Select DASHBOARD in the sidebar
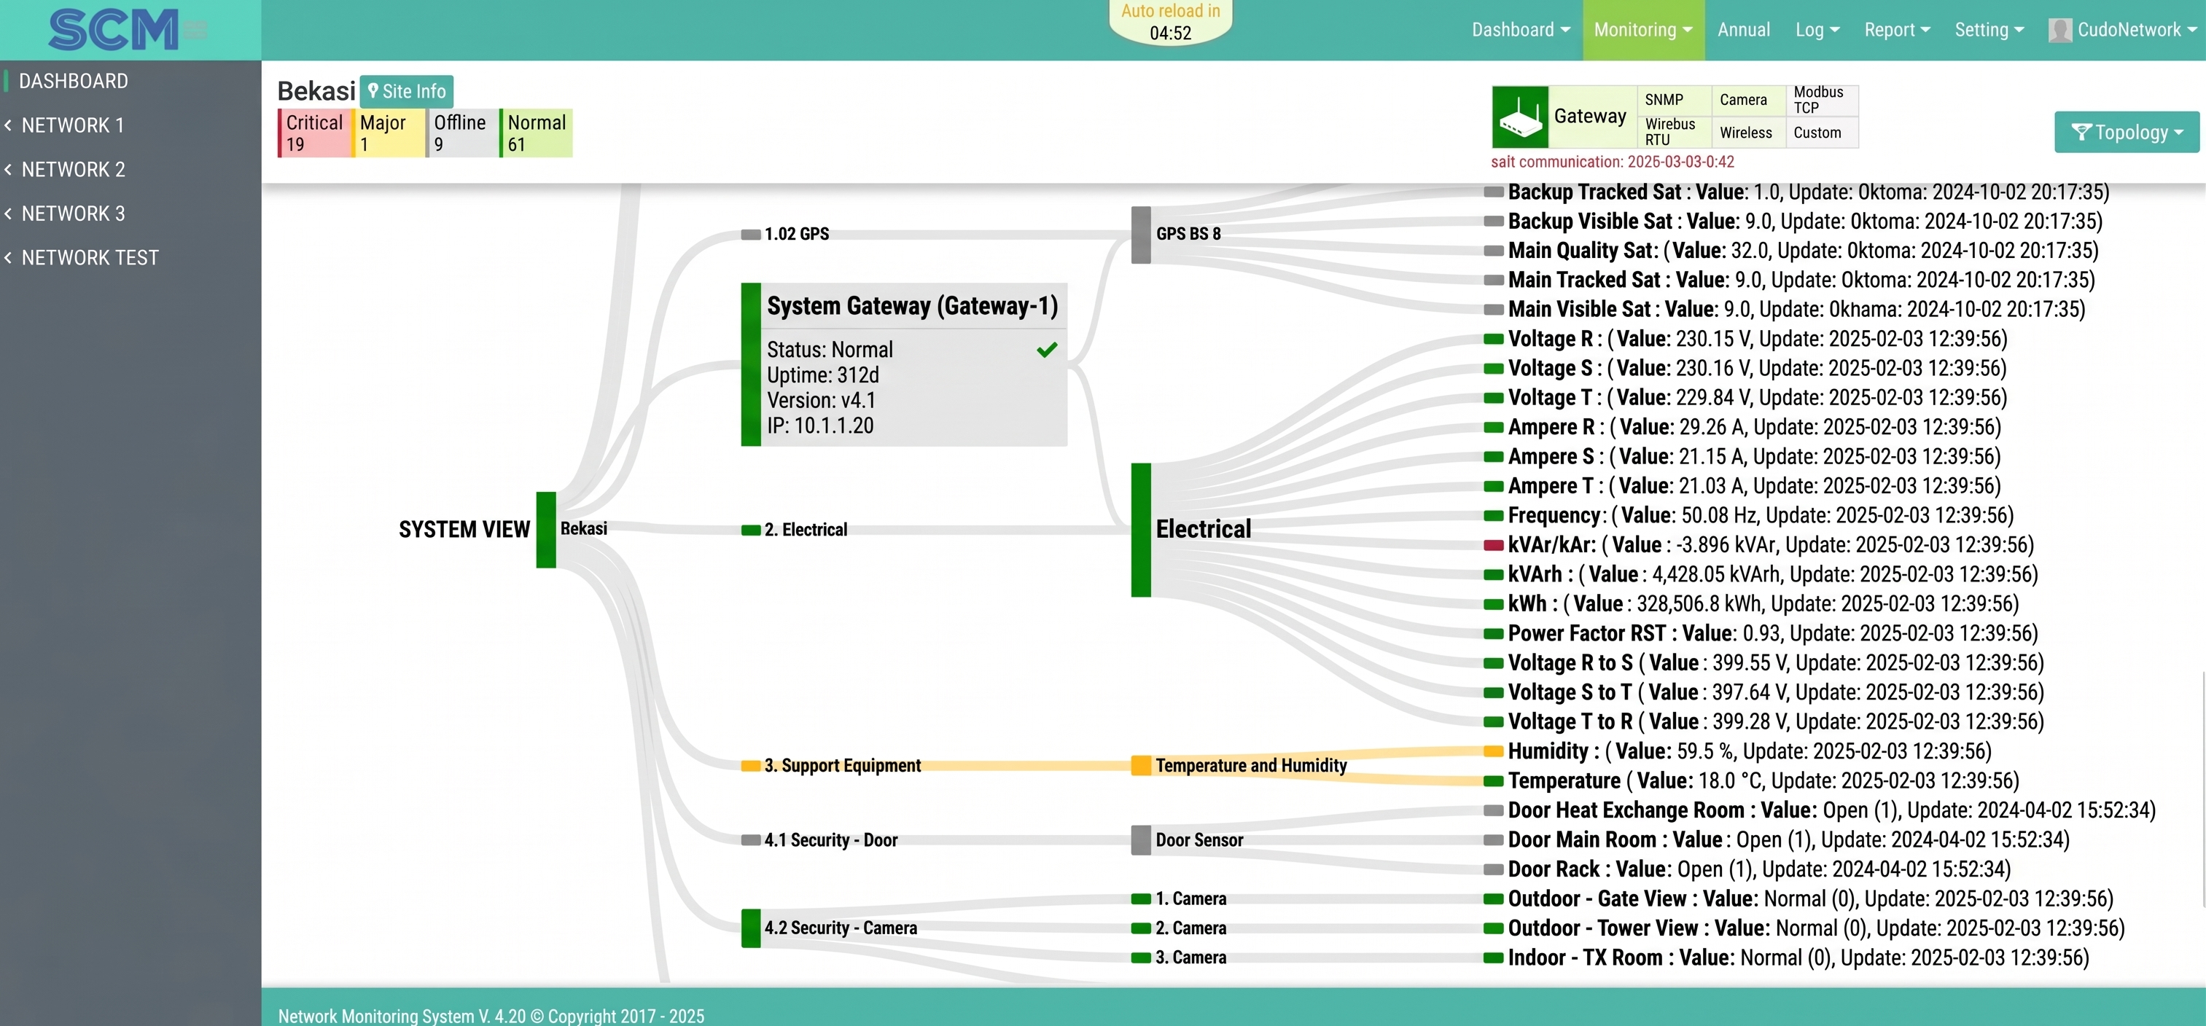This screenshot has width=2206, height=1026. [74, 82]
